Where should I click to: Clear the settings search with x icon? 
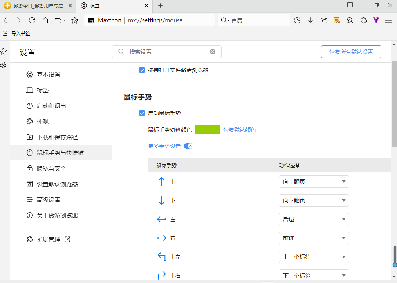click(x=213, y=52)
